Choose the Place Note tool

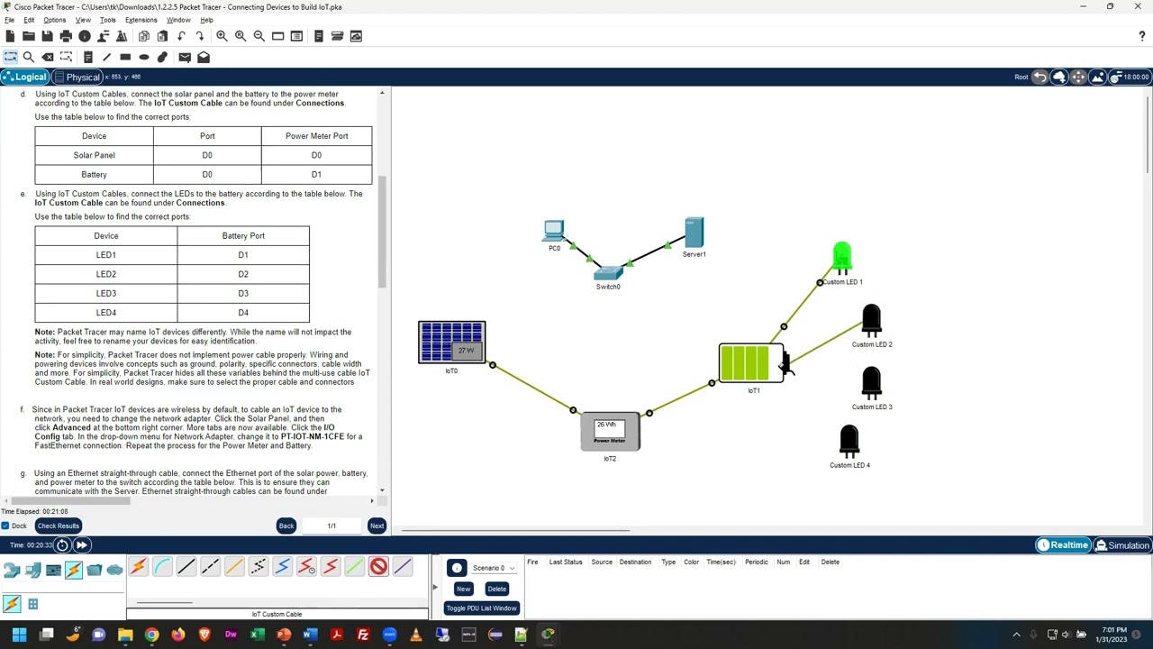click(x=87, y=57)
